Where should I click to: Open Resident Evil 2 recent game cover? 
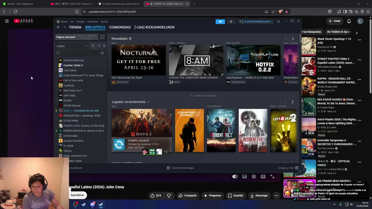[x=221, y=130]
